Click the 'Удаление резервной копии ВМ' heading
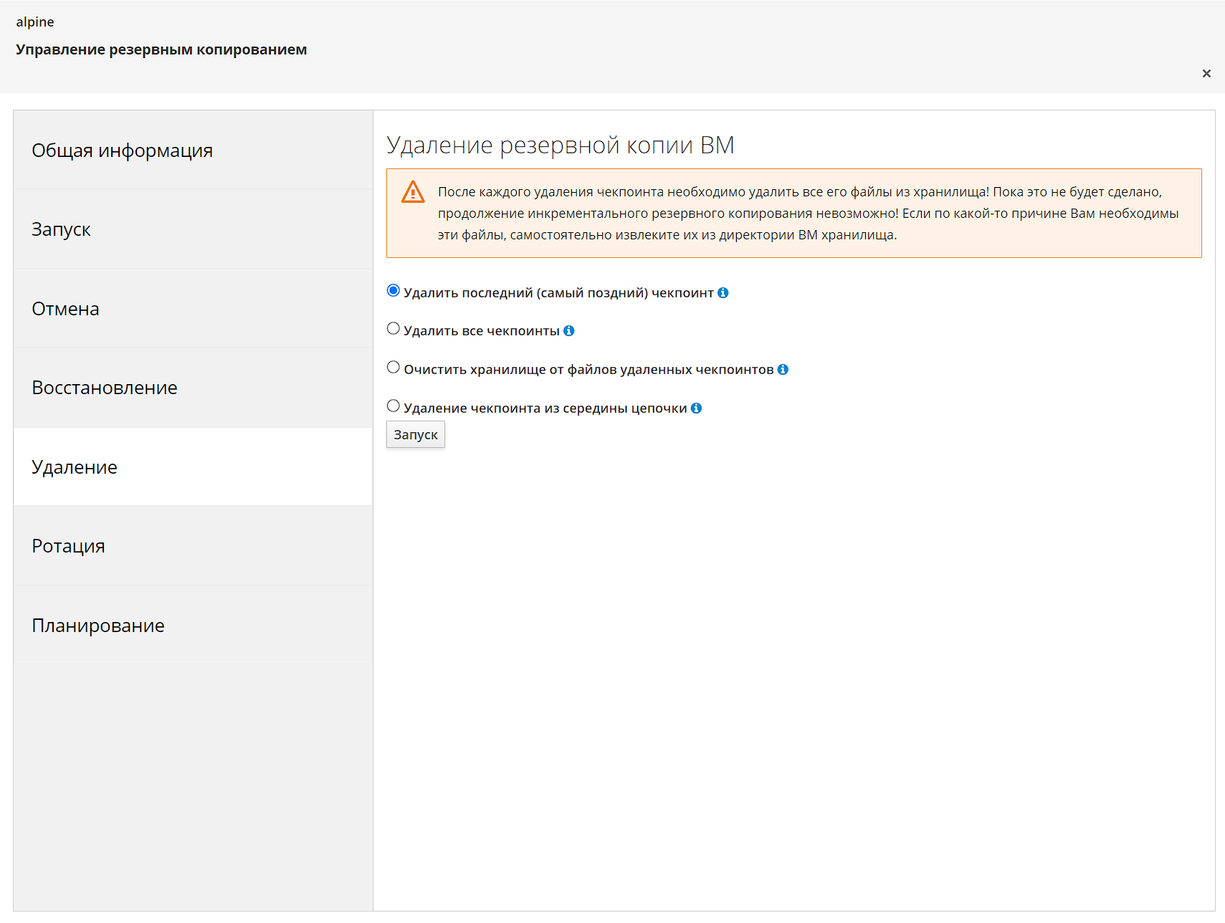Screen dimensions: 1225x923 click(560, 145)
